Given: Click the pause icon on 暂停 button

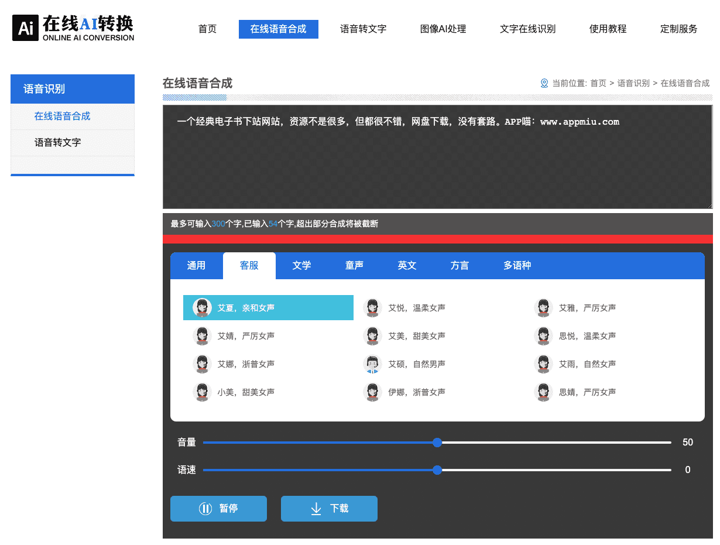Looking at the screenshot, I should 205,509.
